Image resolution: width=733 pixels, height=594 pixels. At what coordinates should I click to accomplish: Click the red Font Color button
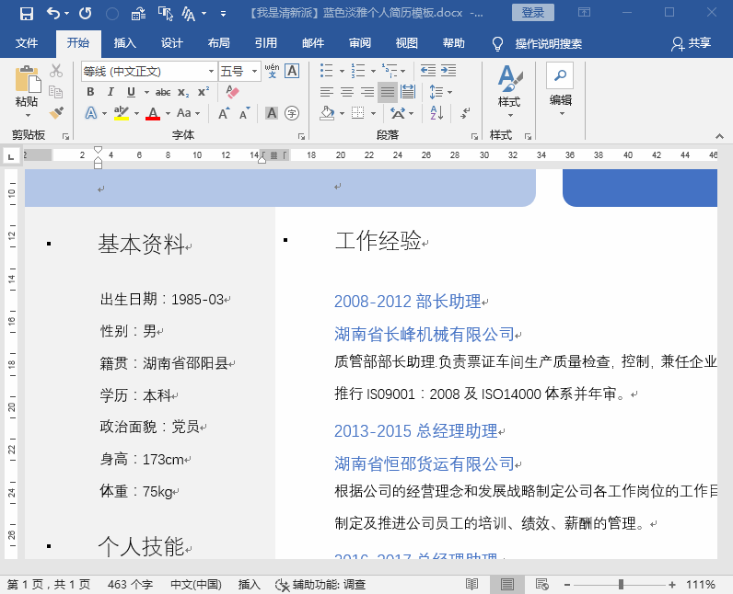pos(153,113)
